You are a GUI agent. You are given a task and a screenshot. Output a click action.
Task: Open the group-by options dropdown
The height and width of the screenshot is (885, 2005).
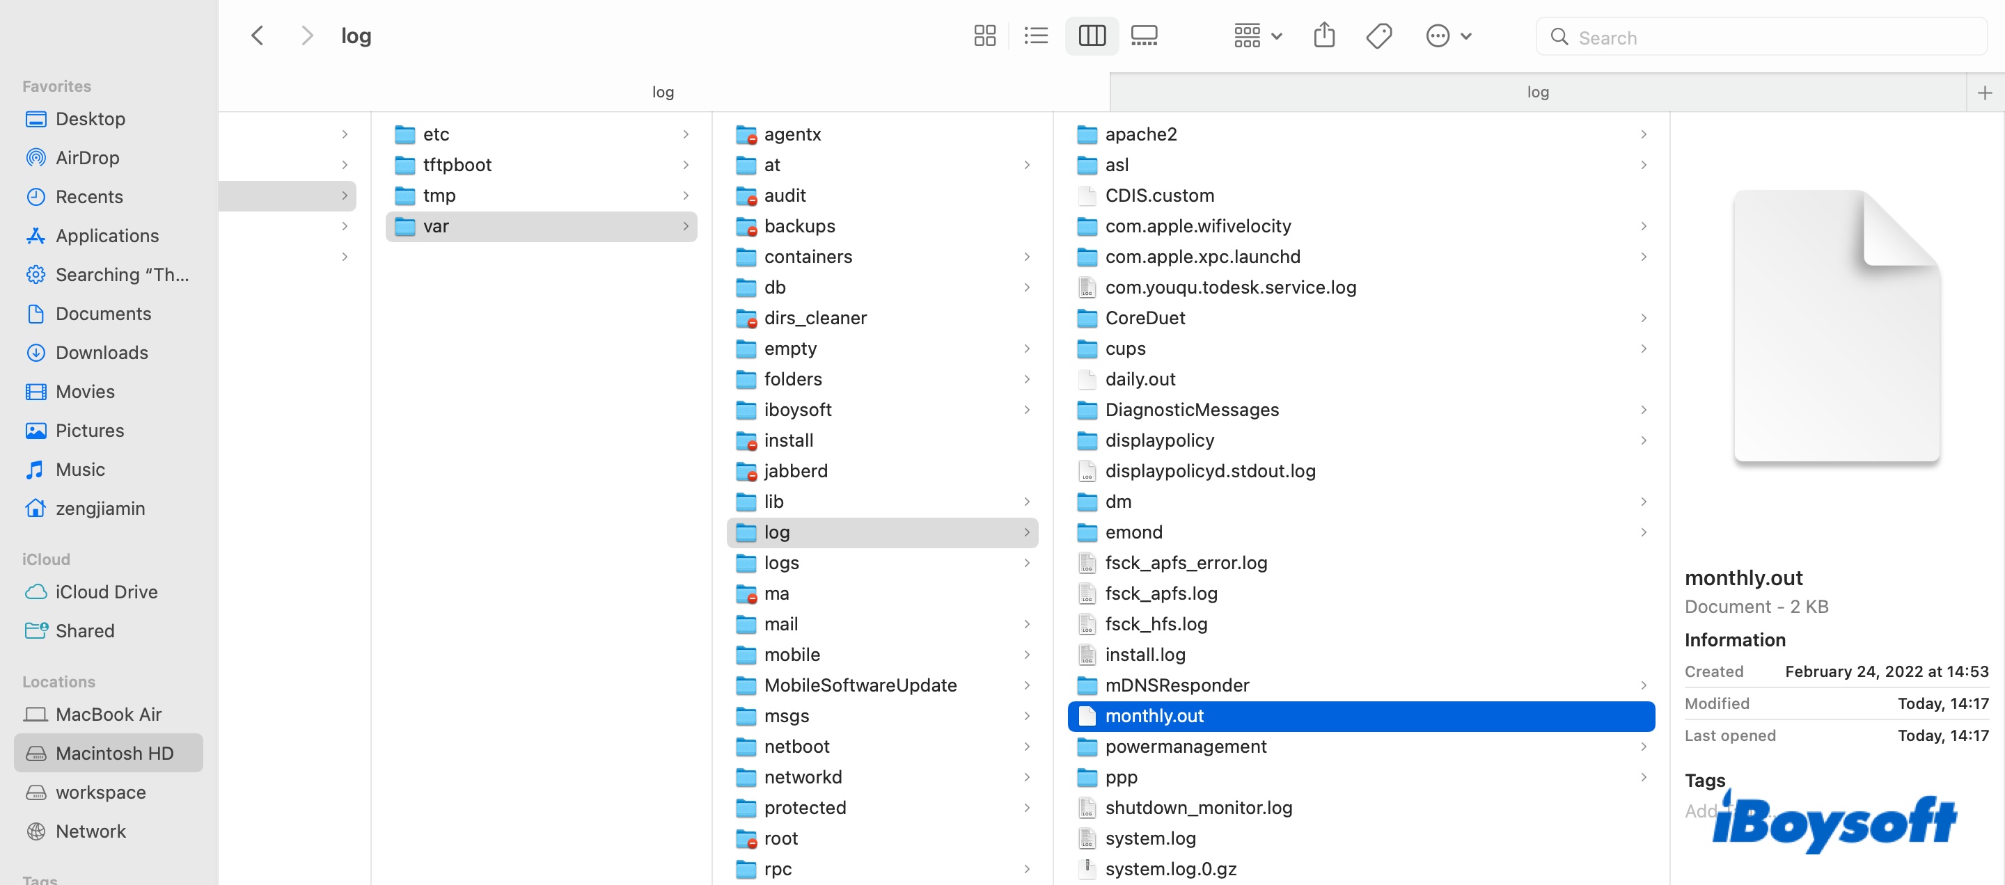[x=1257, y=35]
